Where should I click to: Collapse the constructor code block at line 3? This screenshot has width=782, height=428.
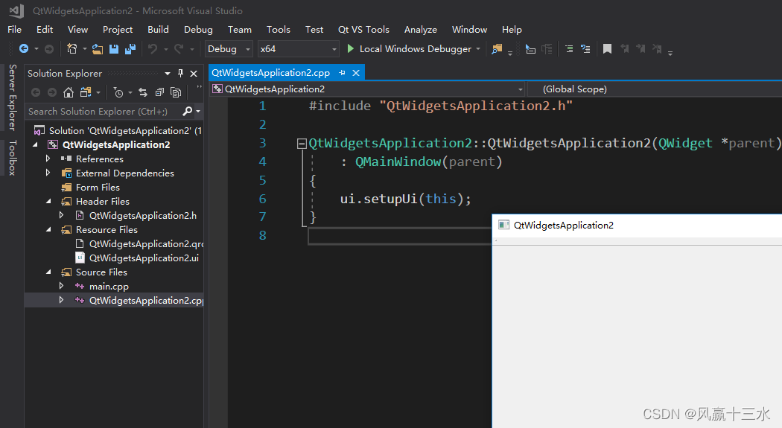301,143
